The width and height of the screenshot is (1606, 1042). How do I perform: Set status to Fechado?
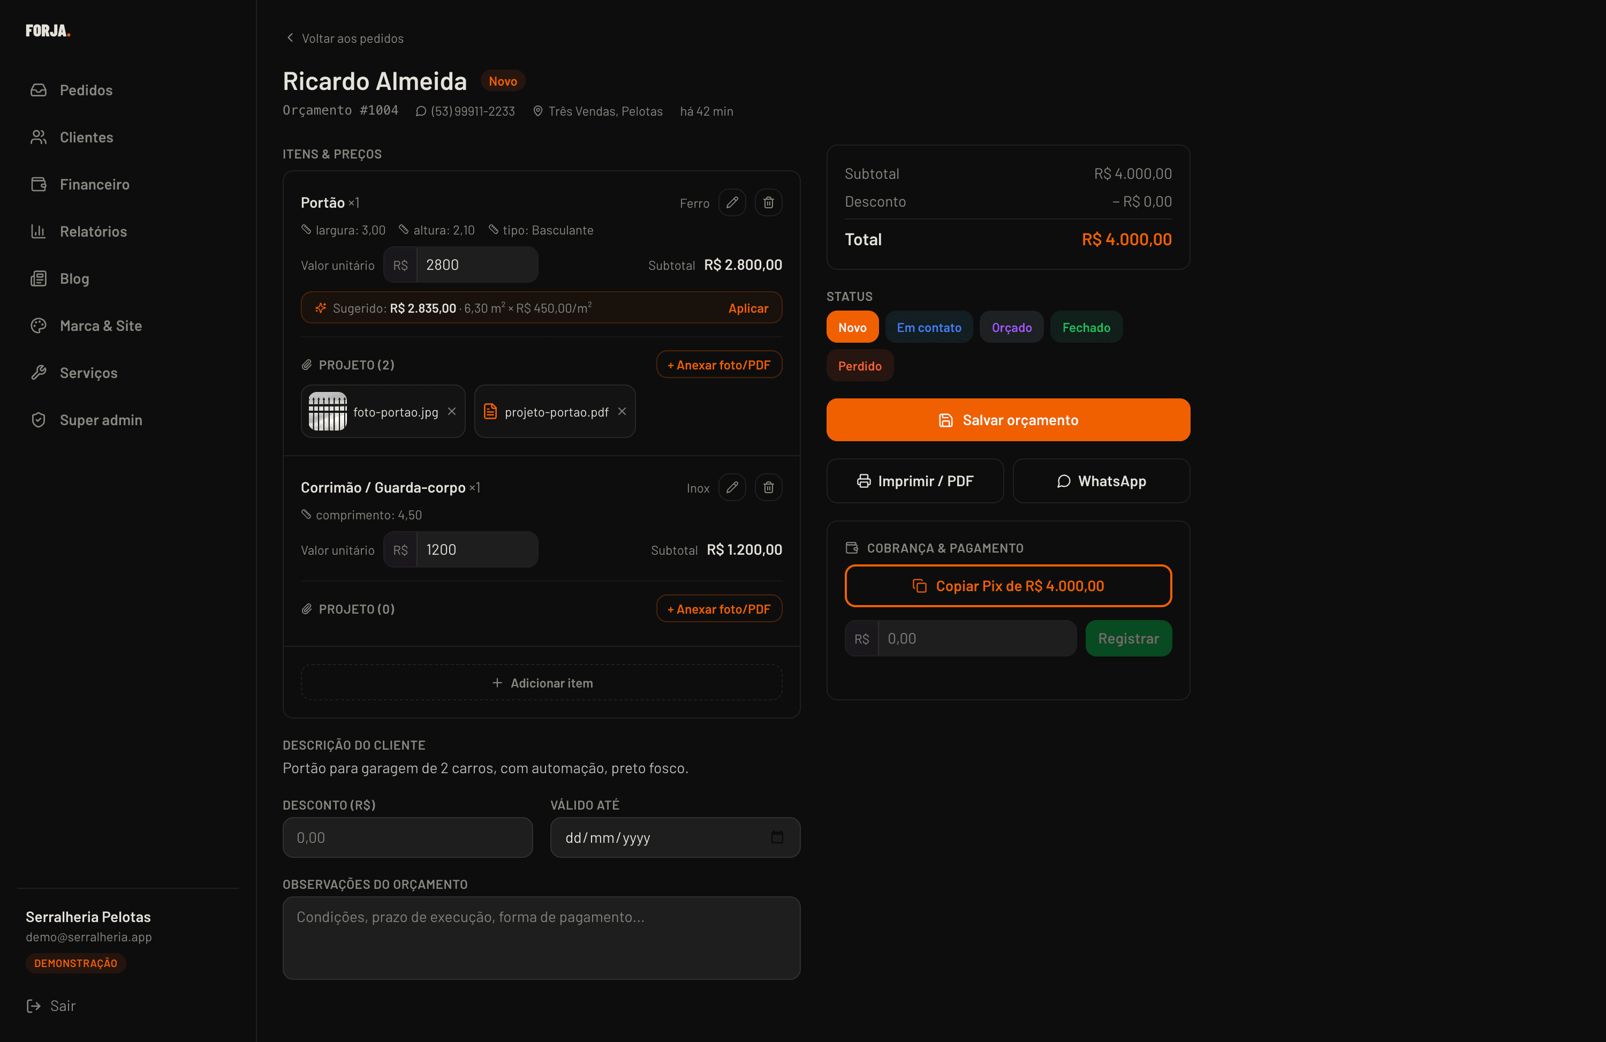(1086, 327)
